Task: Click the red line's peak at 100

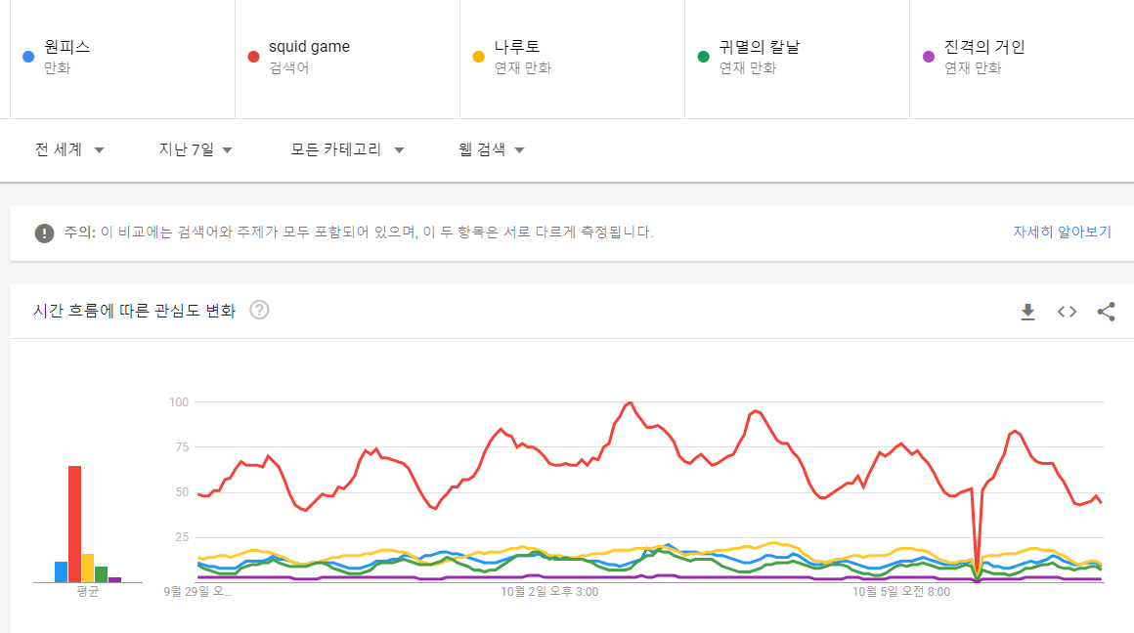Action: pyautogui.click(x=629, y=402)
